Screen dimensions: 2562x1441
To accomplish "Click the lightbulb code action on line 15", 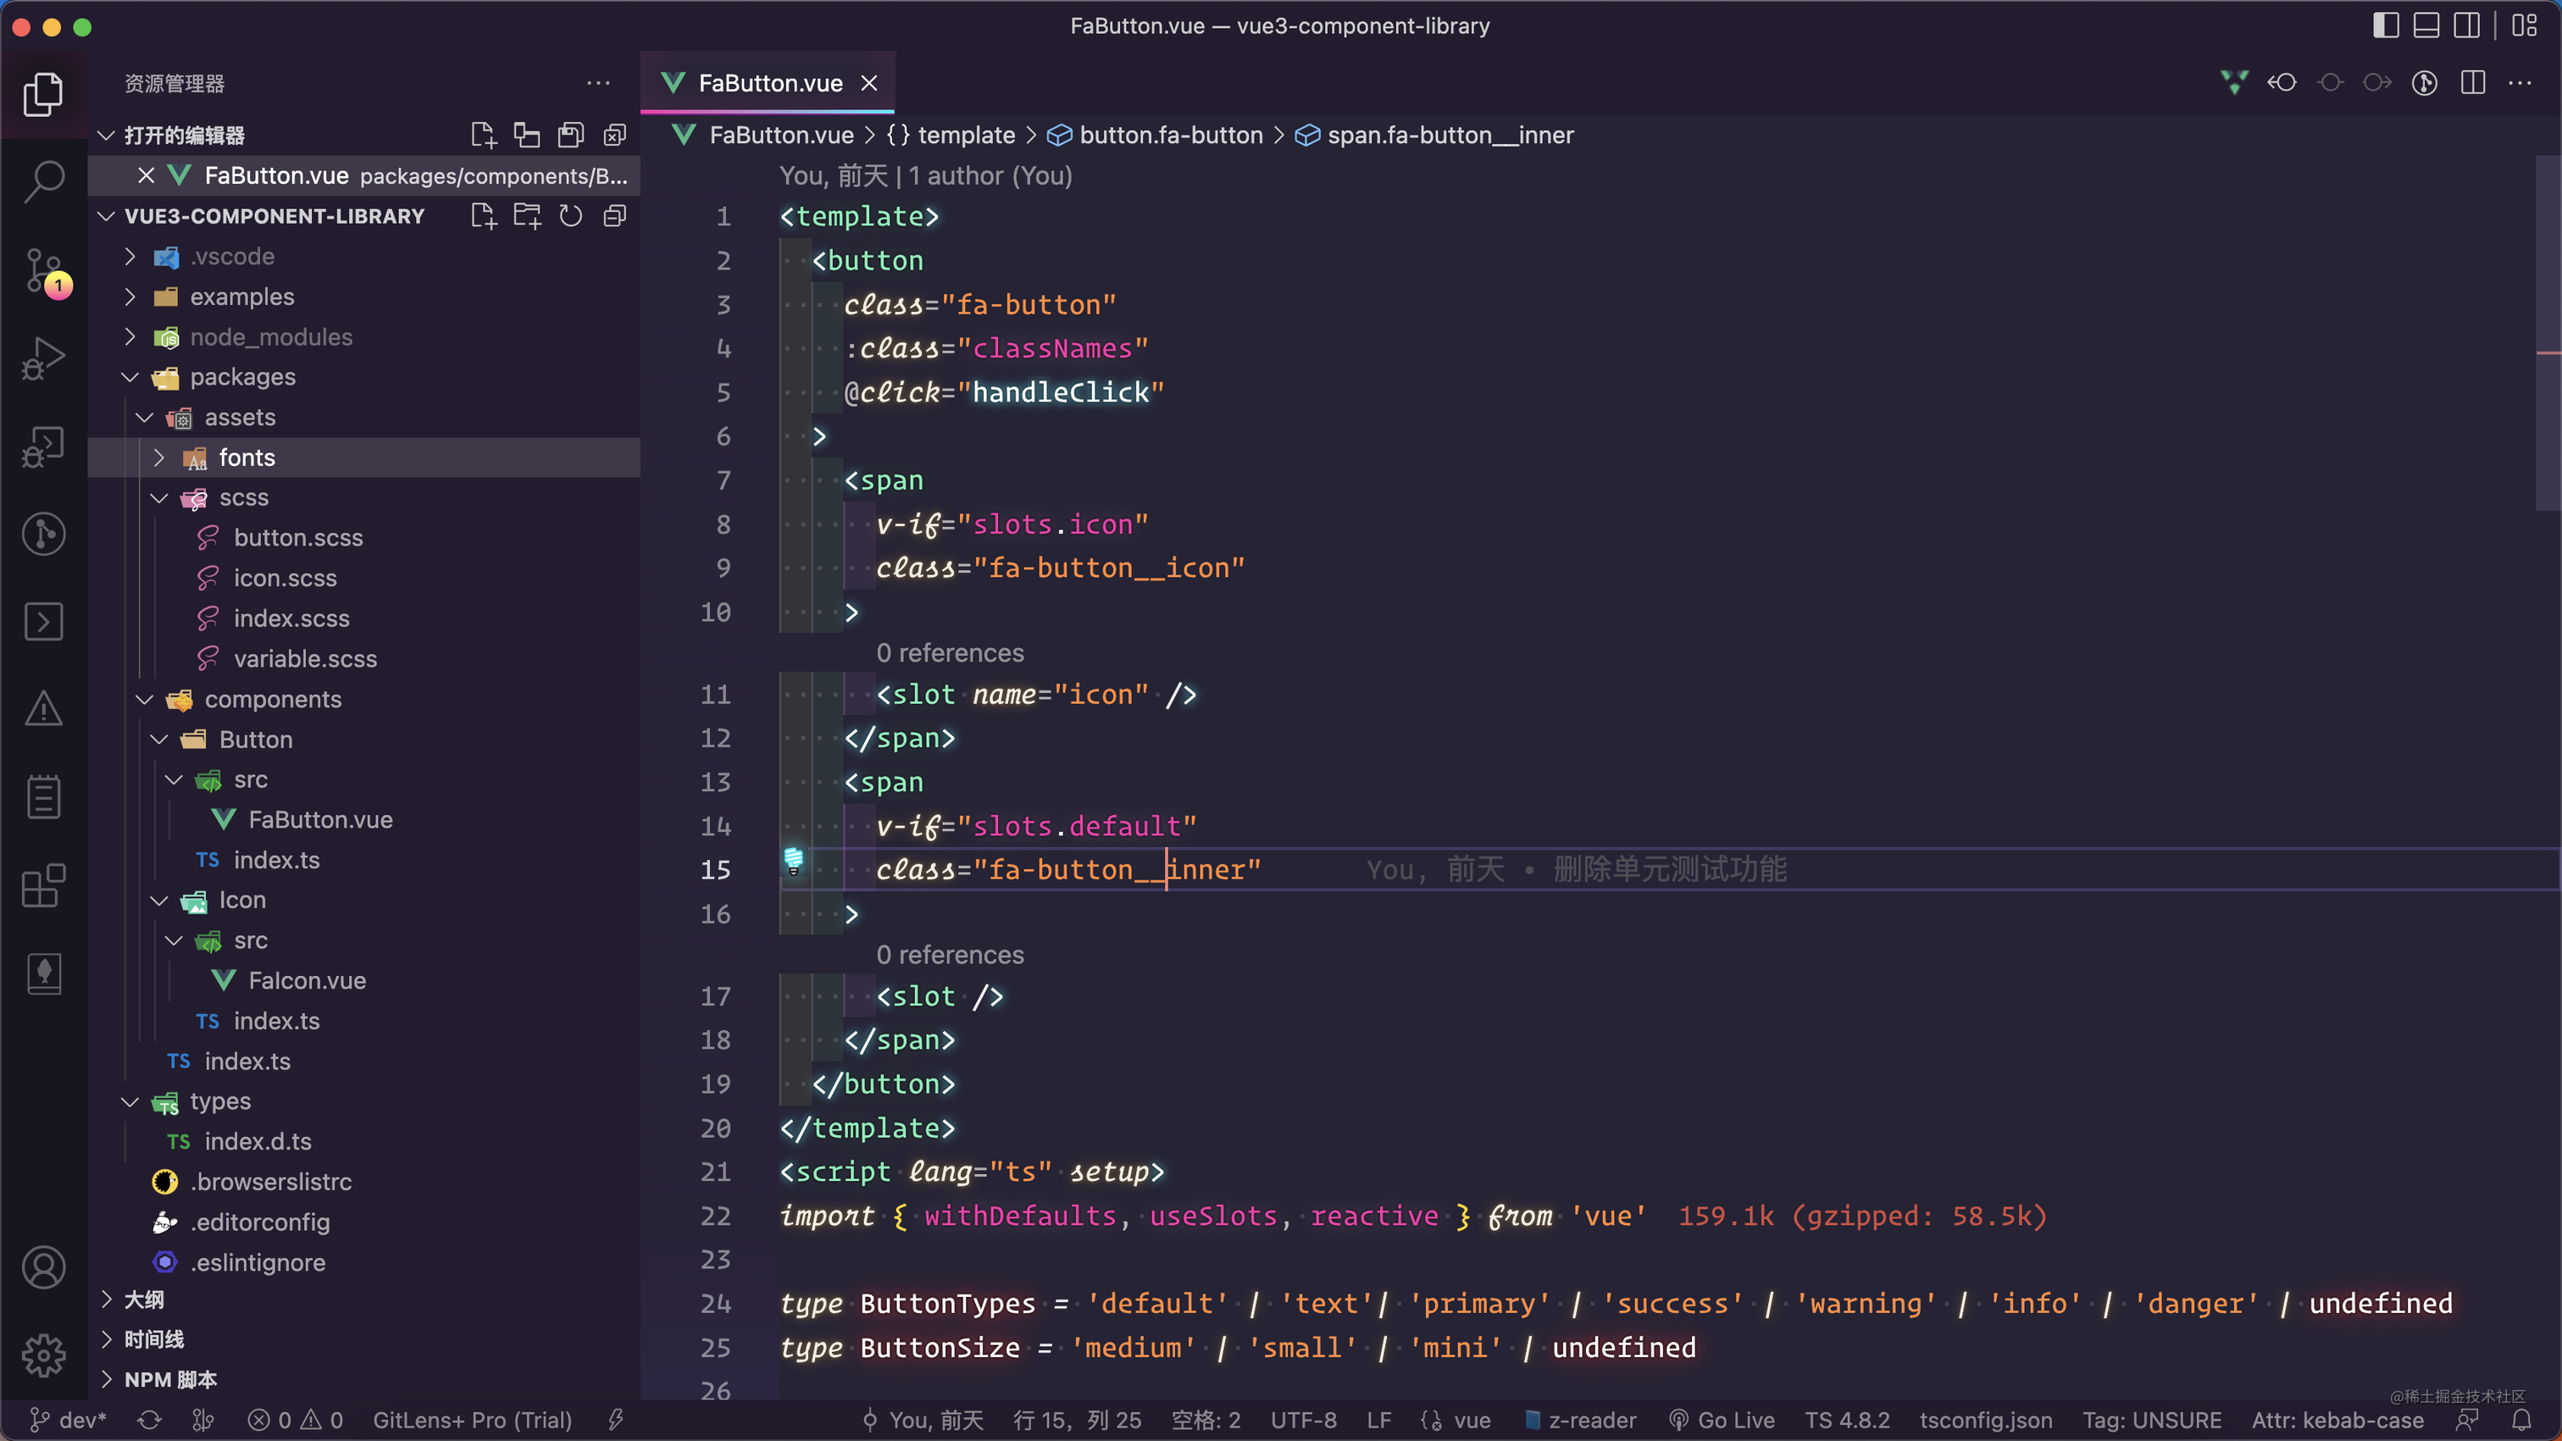I will (793, 862).
